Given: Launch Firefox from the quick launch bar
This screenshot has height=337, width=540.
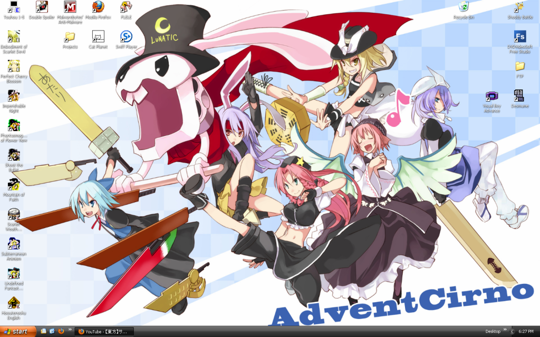Looking at the screenshot, I should (x=61, y=331).
